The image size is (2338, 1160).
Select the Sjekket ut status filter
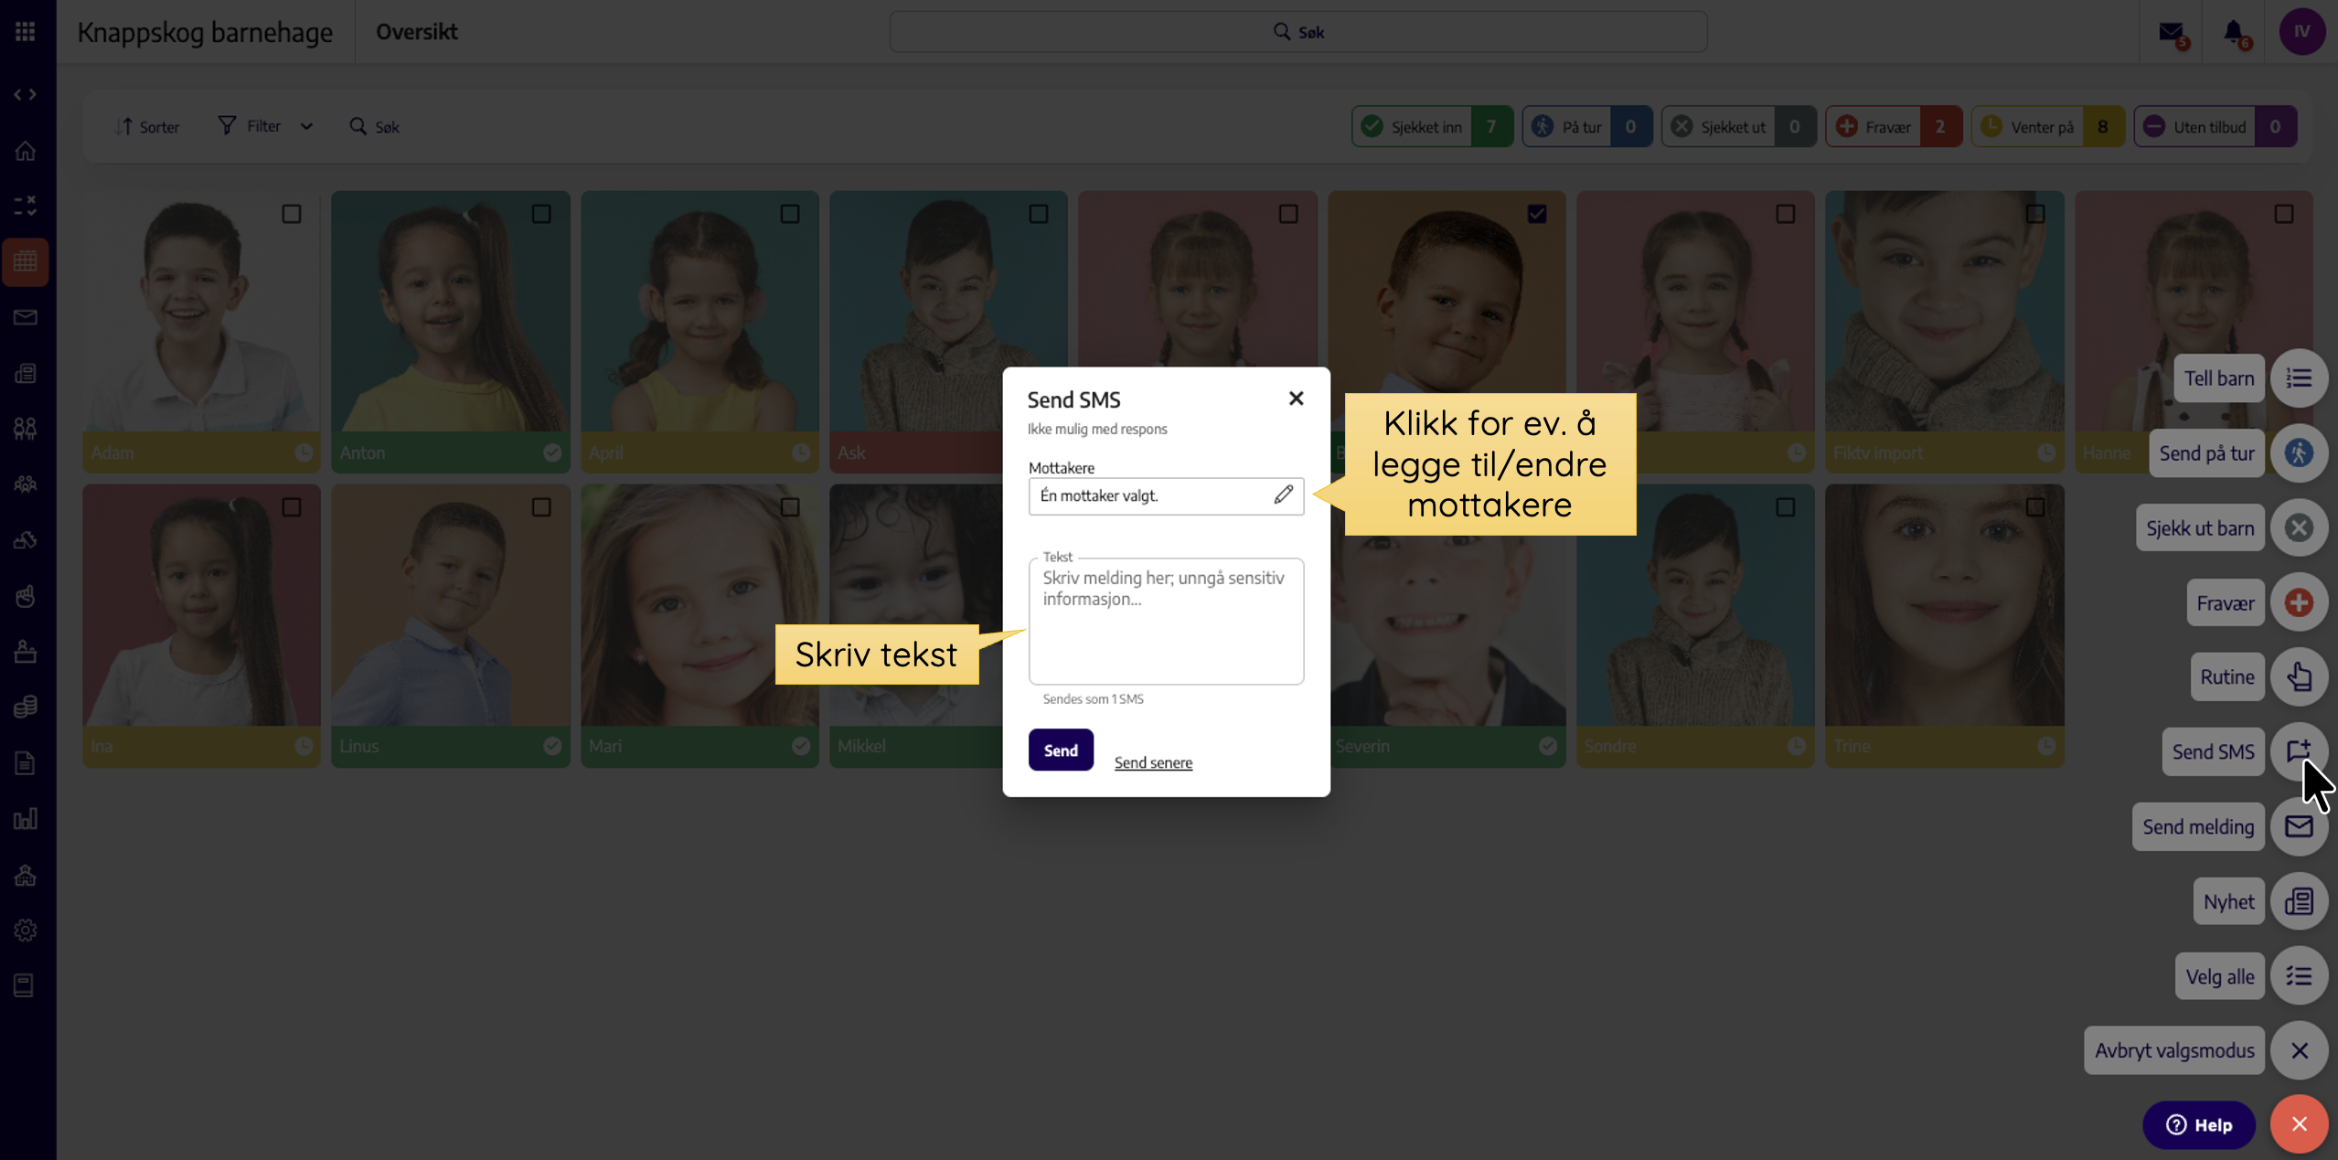coord(1738,127)
